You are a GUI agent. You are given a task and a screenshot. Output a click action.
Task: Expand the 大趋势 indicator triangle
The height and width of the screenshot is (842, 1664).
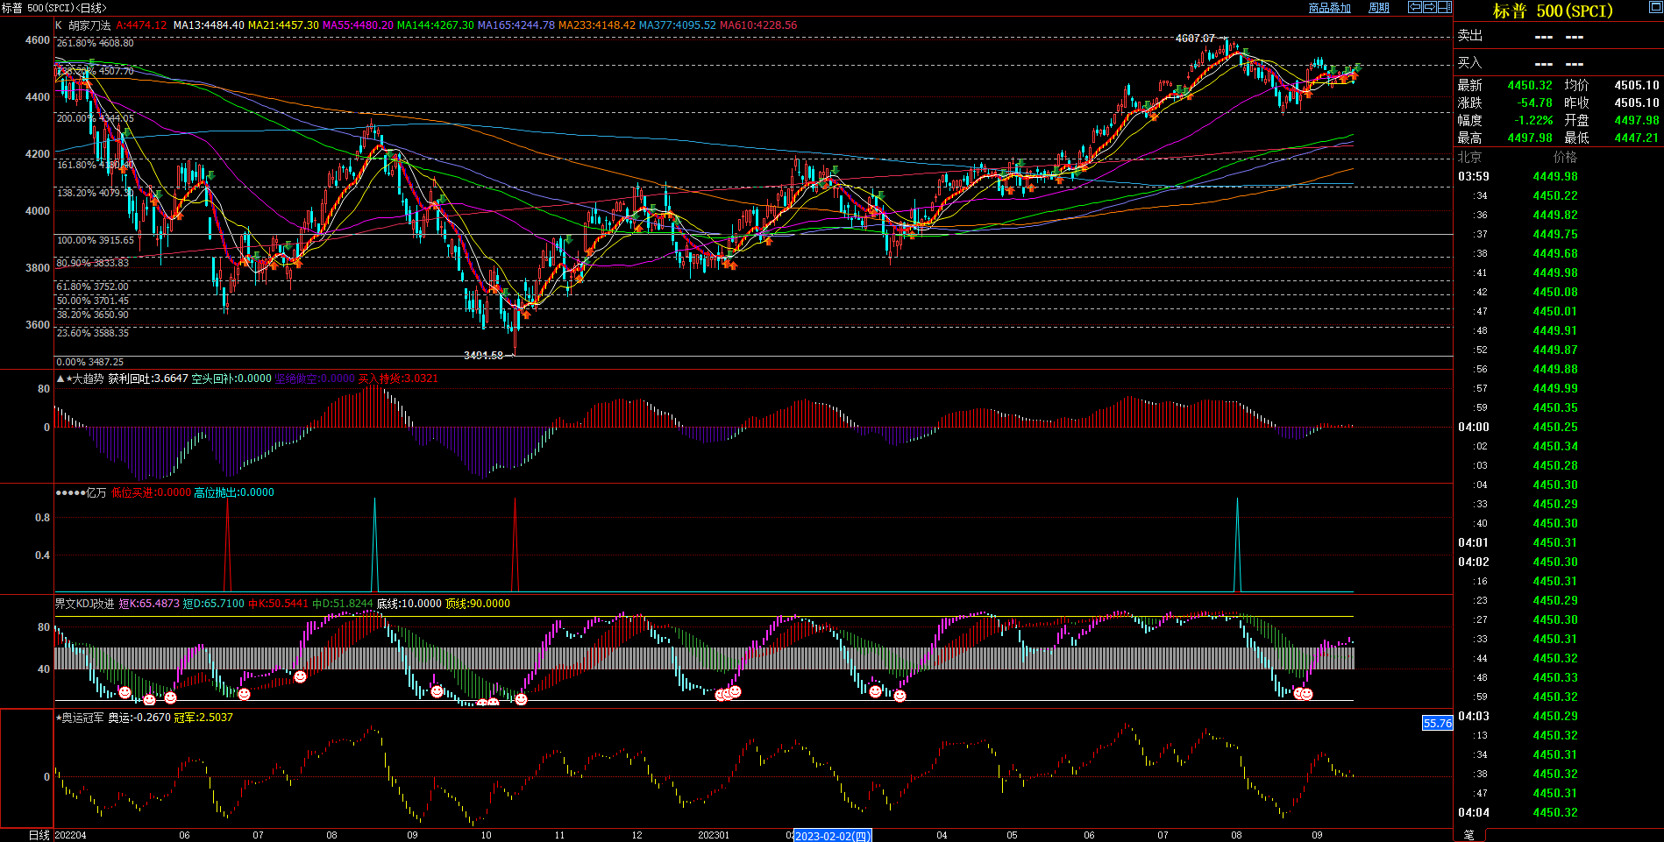[x=60, y=379]
